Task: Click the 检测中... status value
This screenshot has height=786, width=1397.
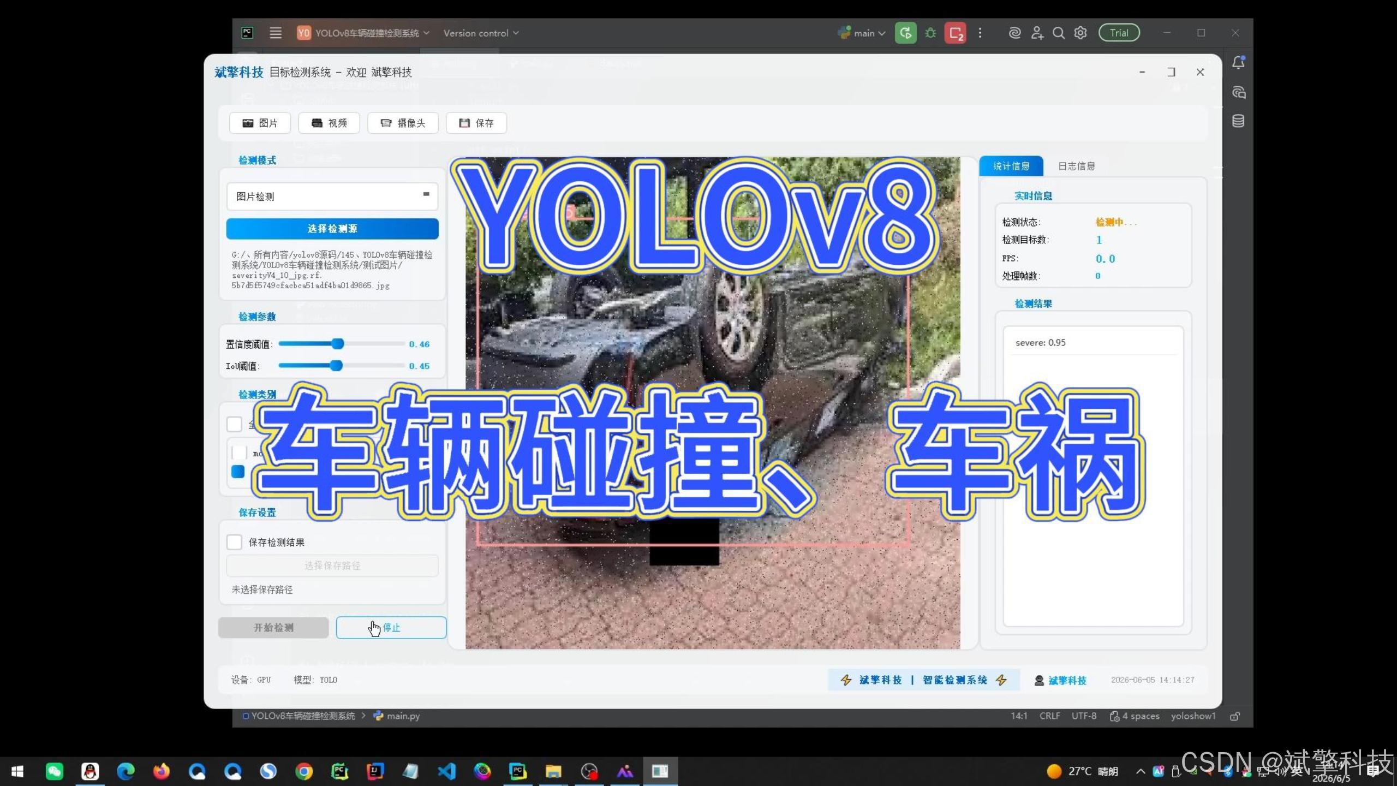Action: pos(1116,222)
